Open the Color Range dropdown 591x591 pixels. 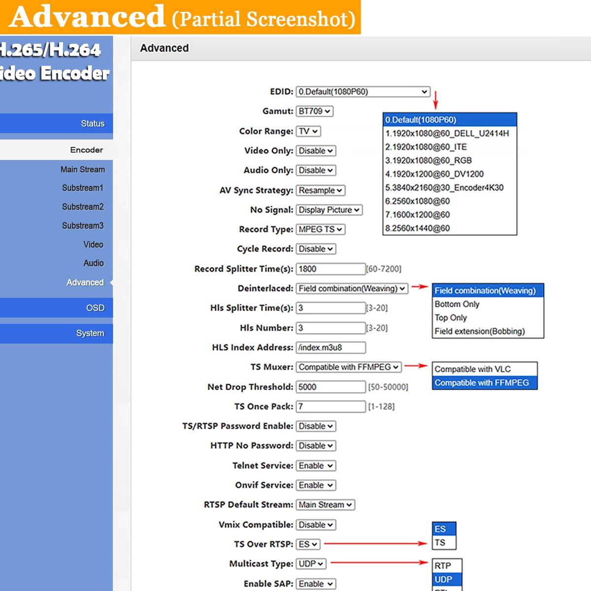point(308,131)
